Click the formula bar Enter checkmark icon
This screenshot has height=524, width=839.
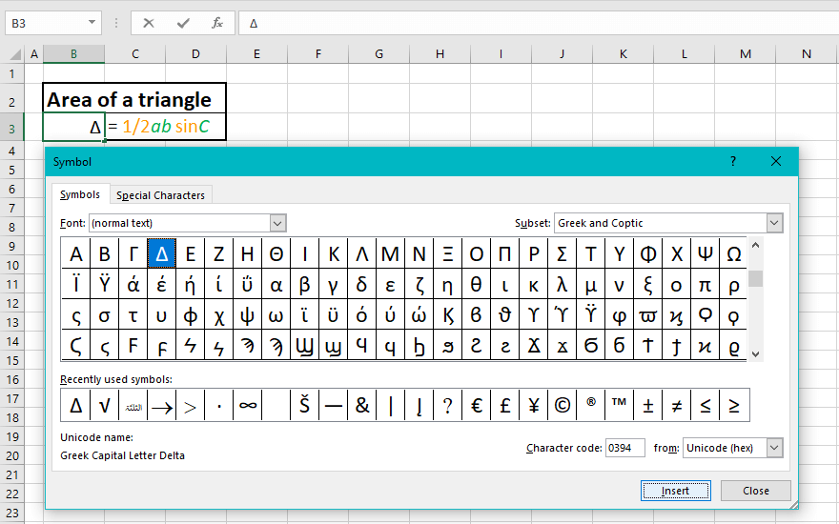click(x=183, y=23)
